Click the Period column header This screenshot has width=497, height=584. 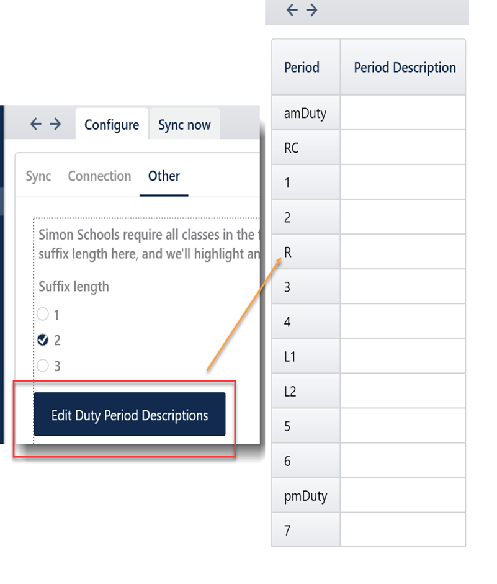click(x=302, y=68)
